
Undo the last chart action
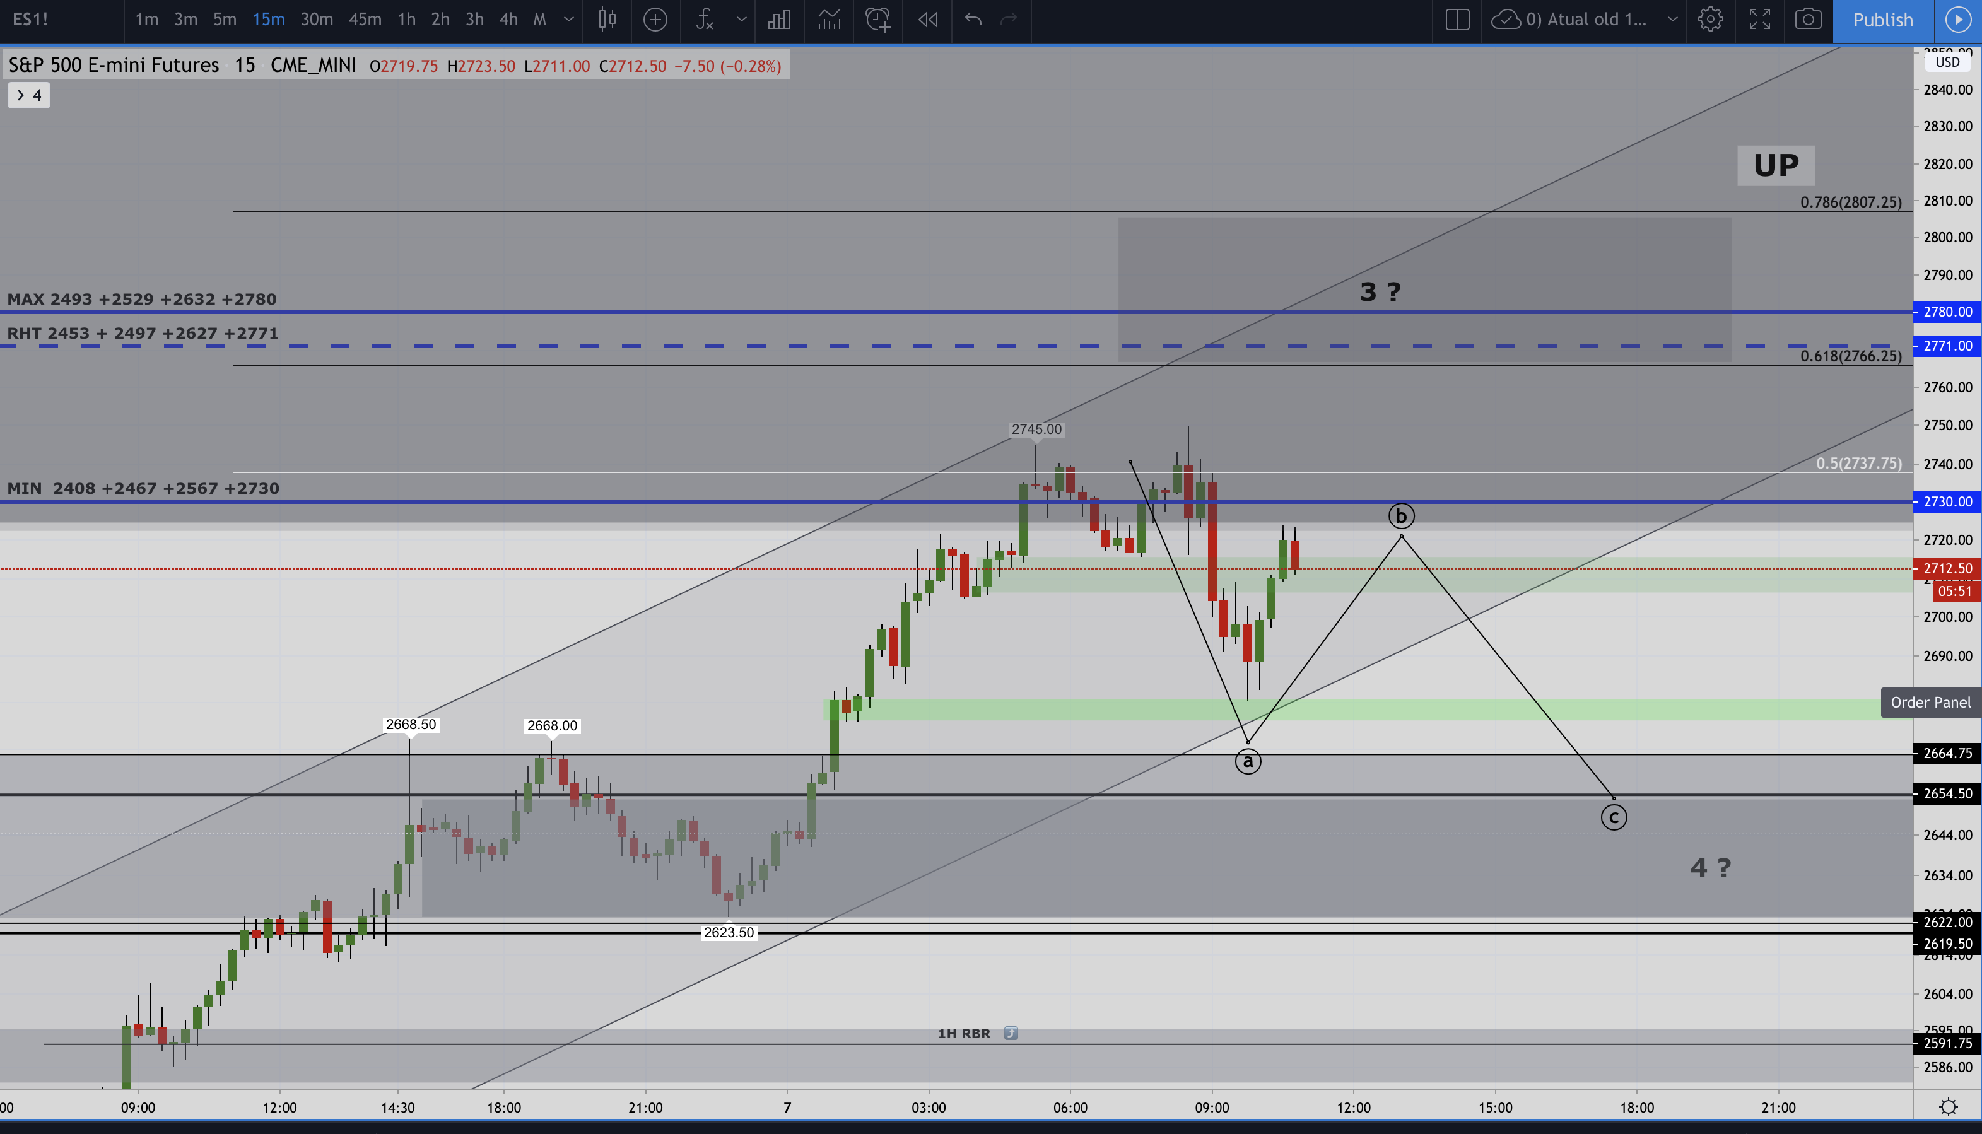click(x=973, y=20)
